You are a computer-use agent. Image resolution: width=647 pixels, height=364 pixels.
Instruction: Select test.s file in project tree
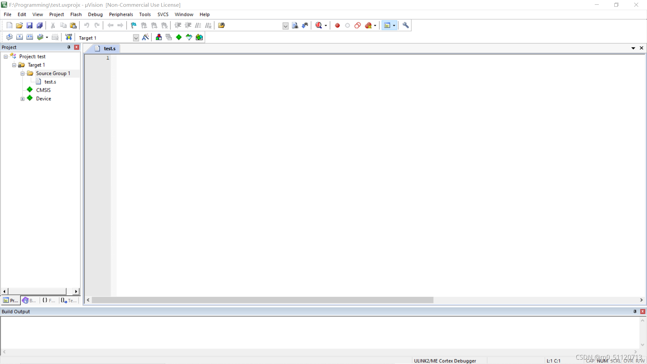tap(50, 82)
